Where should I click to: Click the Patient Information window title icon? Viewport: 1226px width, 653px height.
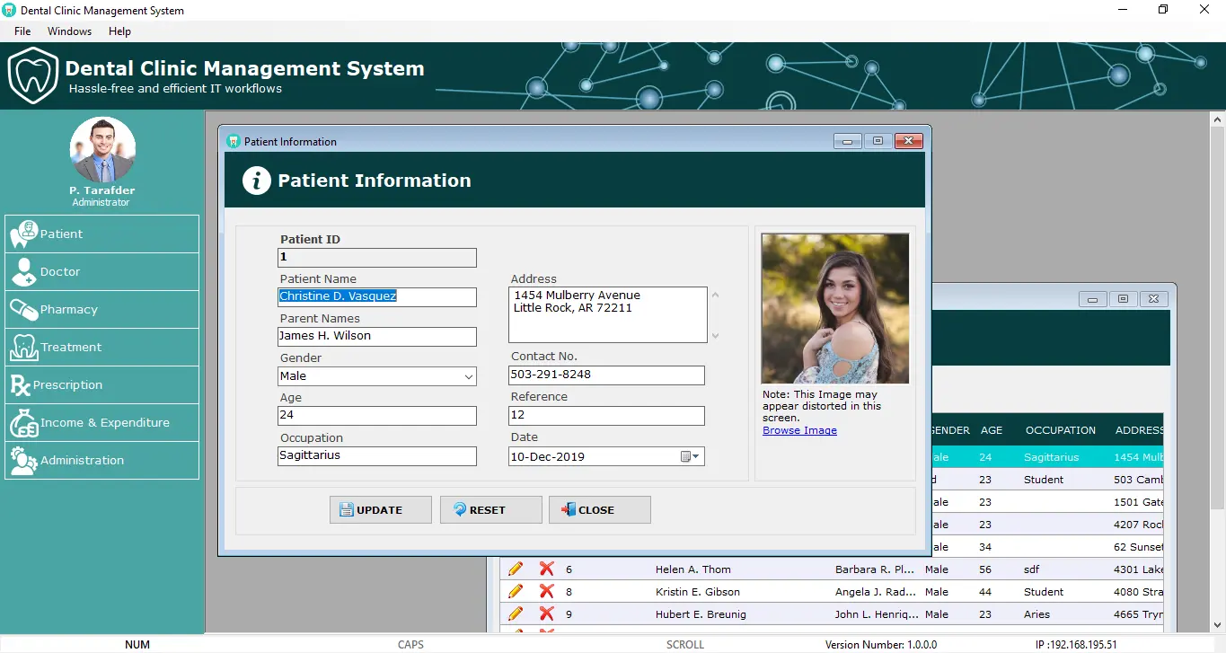234,141
